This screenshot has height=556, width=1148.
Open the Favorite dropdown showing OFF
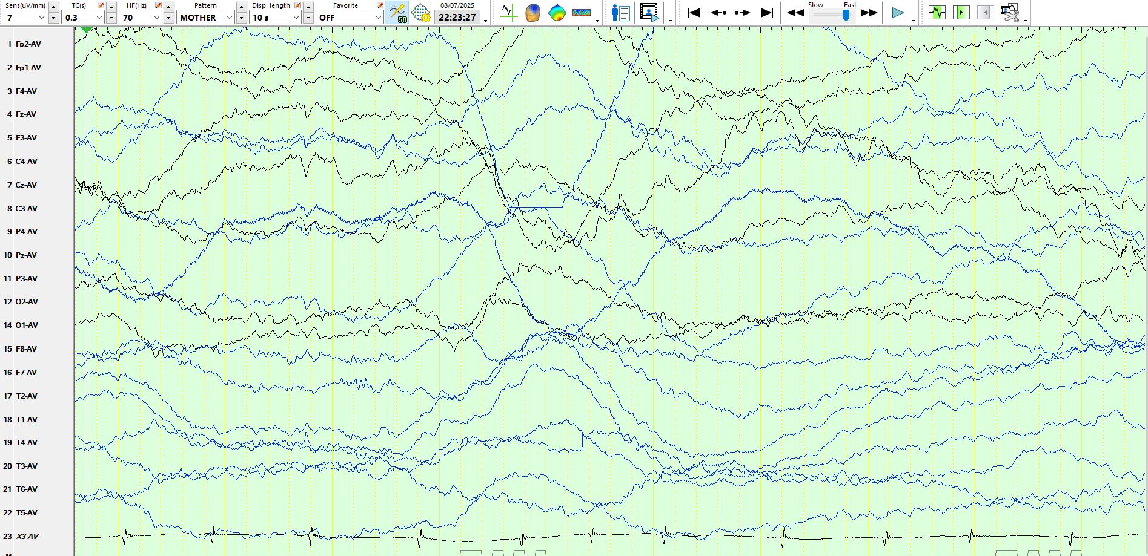350,18
